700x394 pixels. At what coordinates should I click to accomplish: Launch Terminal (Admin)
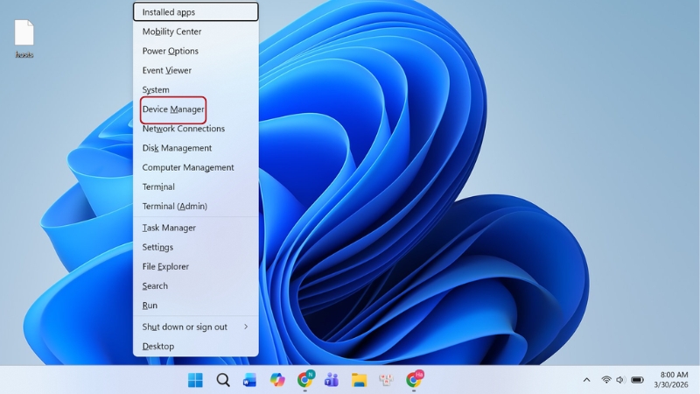pos(195,207)
